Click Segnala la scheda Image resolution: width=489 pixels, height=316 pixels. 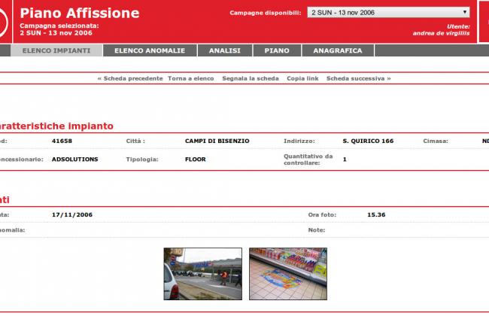[x=250, y=78]
